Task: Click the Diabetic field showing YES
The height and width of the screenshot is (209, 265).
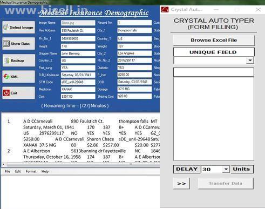Action: 134,68
